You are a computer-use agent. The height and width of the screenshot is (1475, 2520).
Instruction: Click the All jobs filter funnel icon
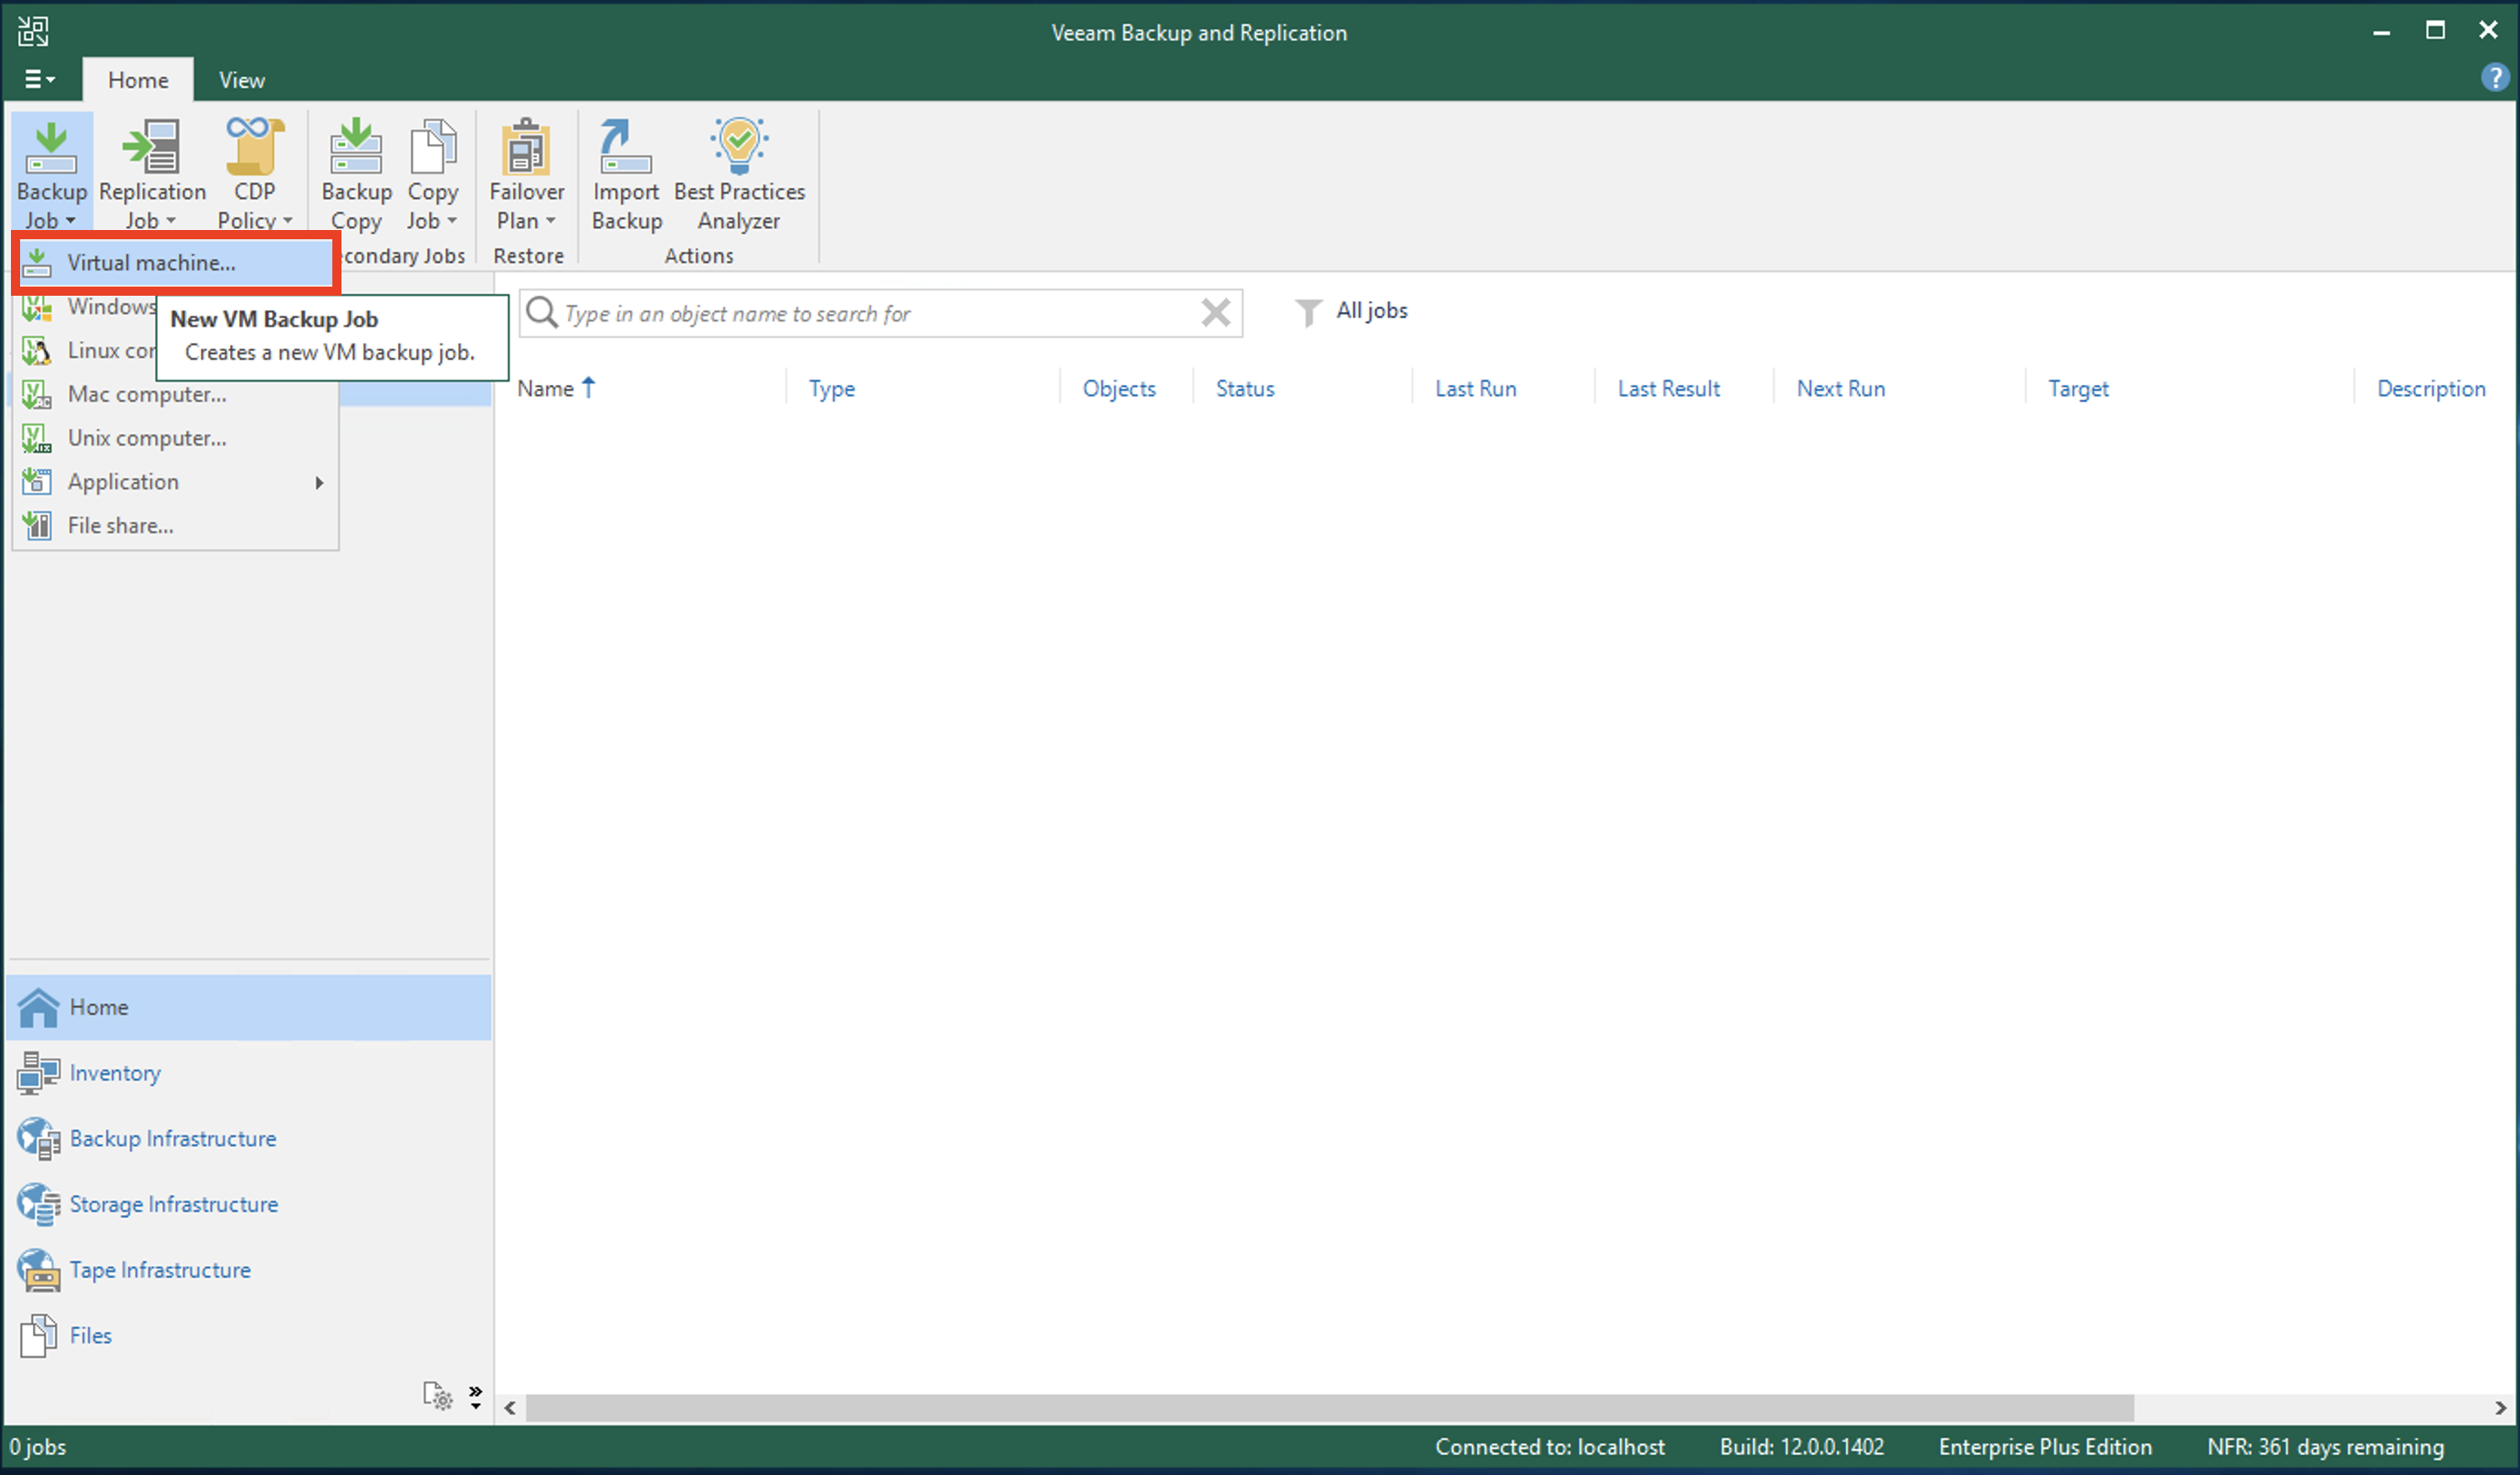tap(1308, 312)
